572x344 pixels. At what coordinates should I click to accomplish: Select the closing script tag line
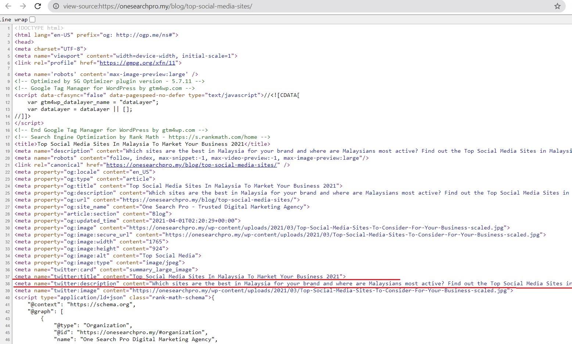[29, 123]
